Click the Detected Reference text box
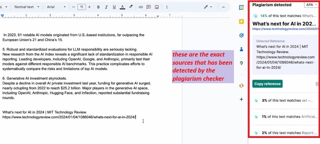 tap(285, 55)
